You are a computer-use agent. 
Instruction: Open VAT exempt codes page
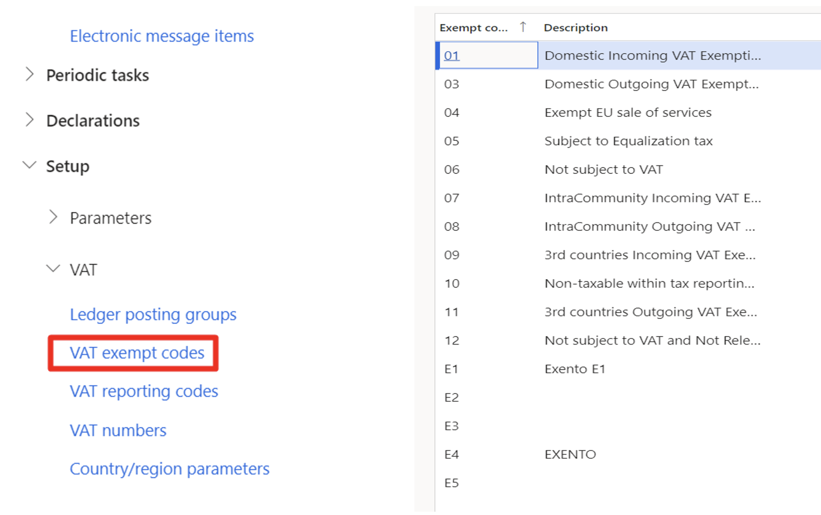pos(137,353)
